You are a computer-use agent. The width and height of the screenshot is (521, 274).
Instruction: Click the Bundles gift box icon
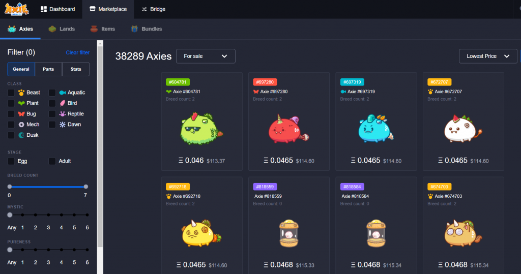tap(134, 29)
